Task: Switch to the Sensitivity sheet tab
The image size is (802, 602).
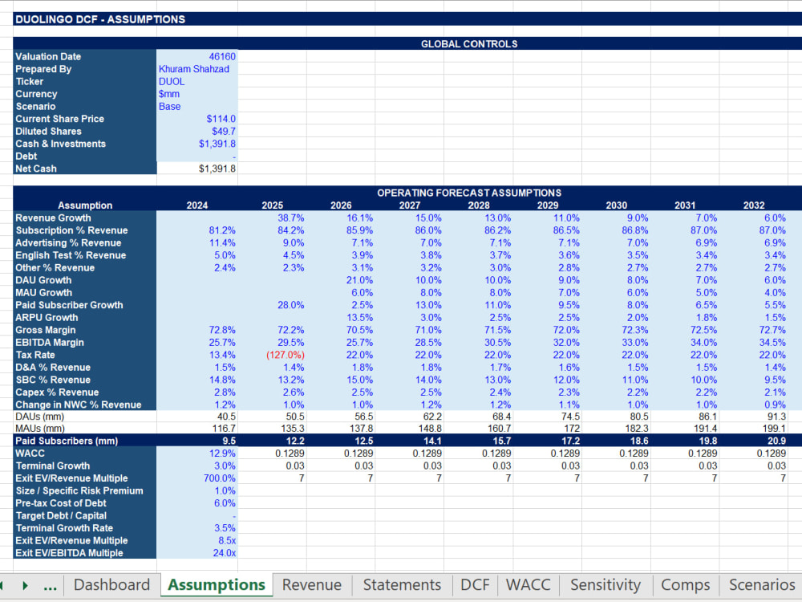Action: coord(605,584)
